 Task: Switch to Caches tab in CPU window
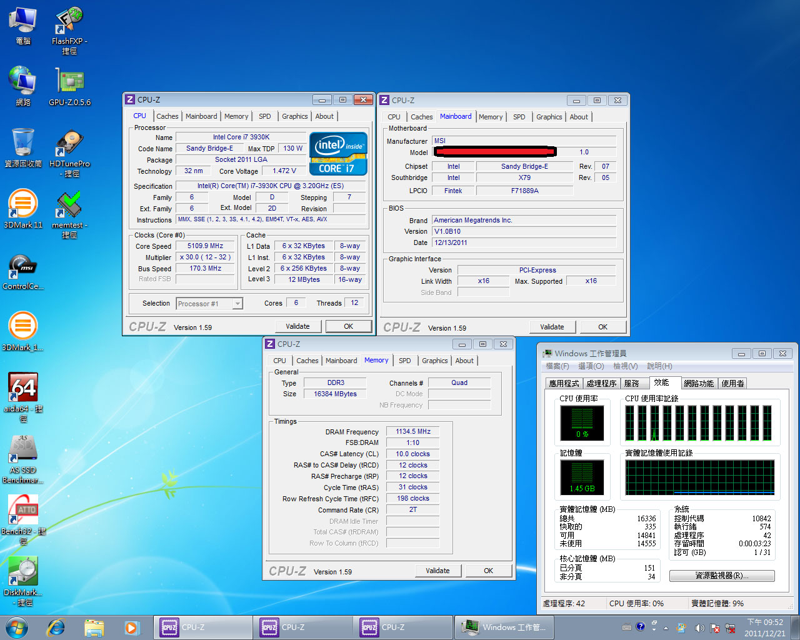point(167,116)
